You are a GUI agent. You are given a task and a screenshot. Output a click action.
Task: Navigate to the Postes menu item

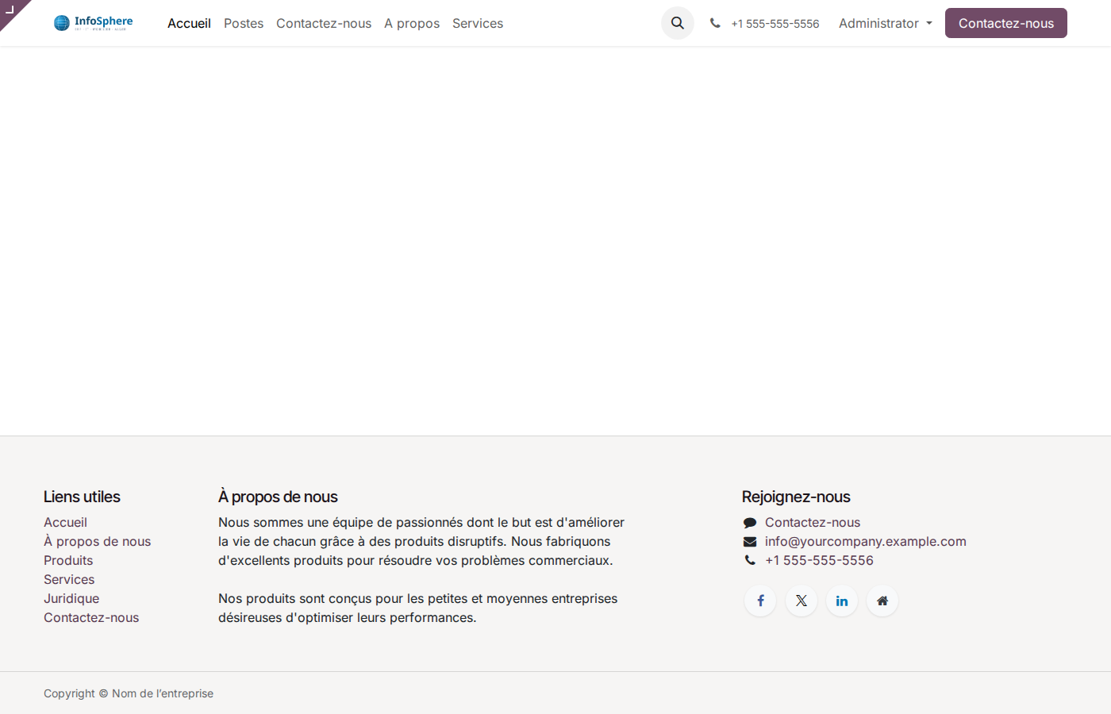point(243,23)
